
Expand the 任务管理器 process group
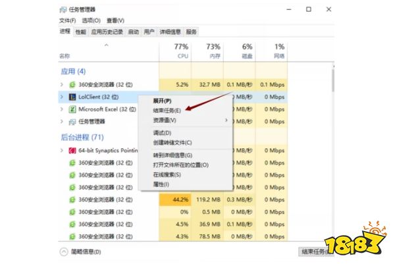(x=62, y=121)
